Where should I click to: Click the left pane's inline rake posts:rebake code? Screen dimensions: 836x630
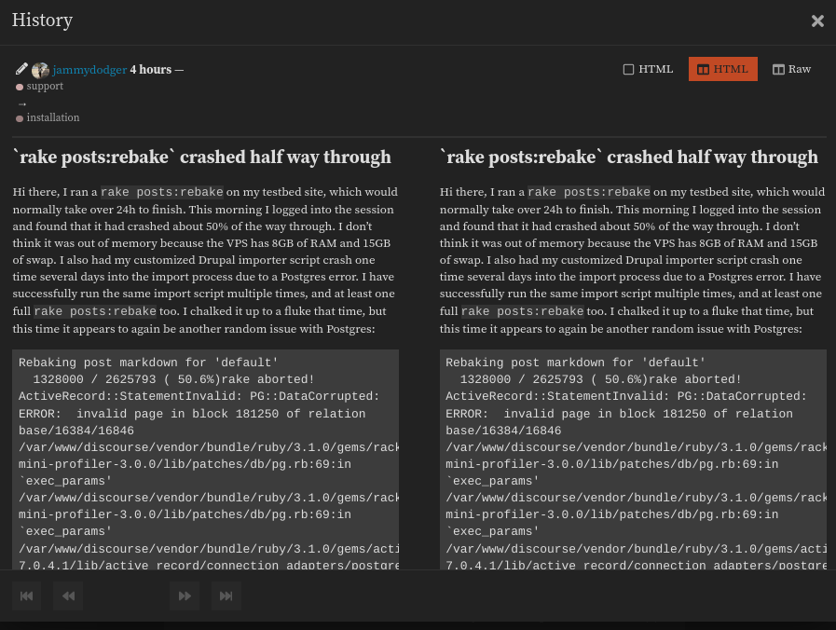click(161, 193)
